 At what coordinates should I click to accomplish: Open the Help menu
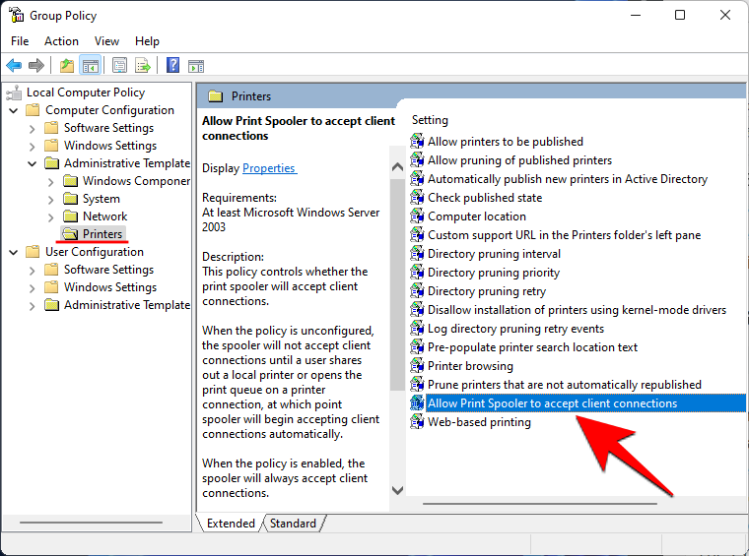[147, 41]
